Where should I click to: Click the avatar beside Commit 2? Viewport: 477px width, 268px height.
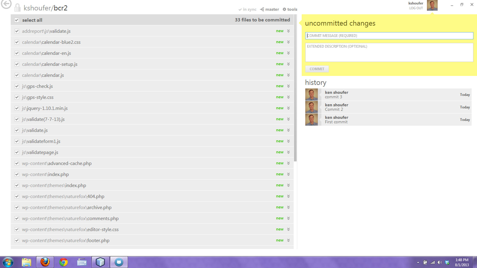[x=312, y=107]
